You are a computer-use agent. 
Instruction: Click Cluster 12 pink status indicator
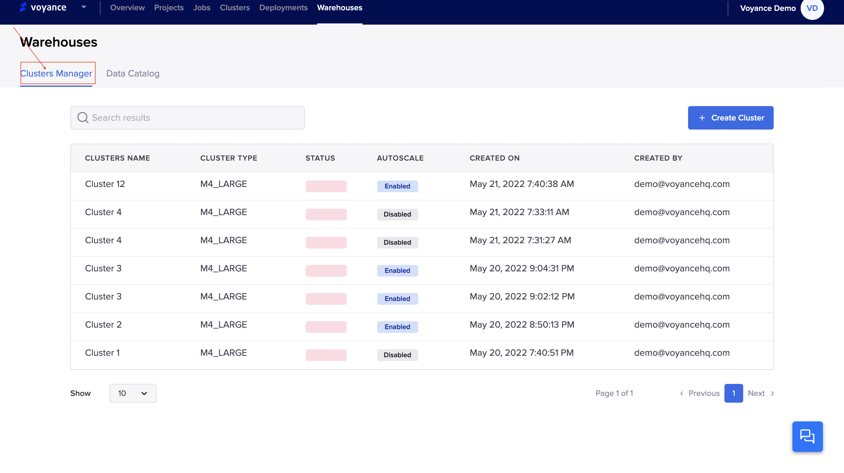coord(326,186)
